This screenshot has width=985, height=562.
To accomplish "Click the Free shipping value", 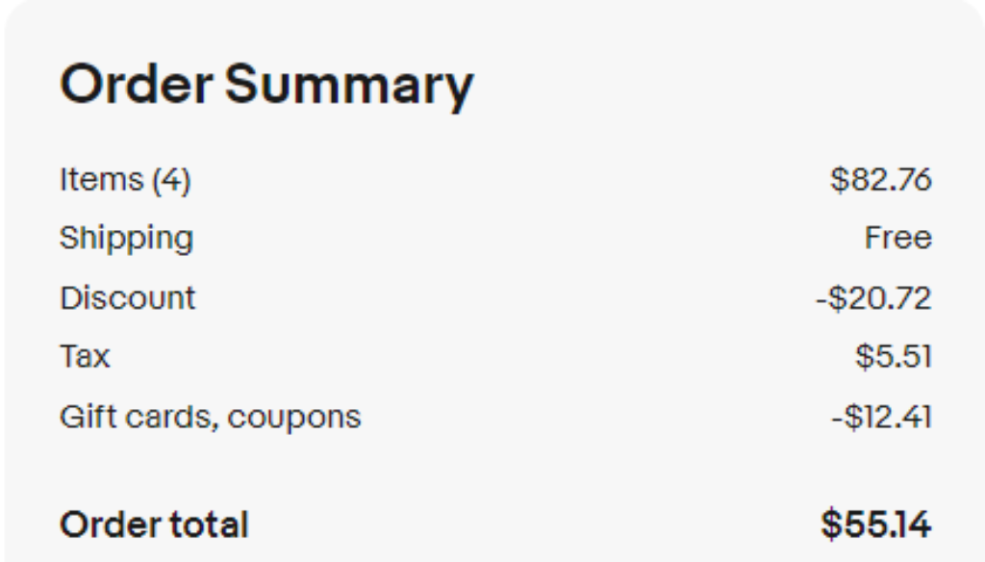I will point(897,239).
